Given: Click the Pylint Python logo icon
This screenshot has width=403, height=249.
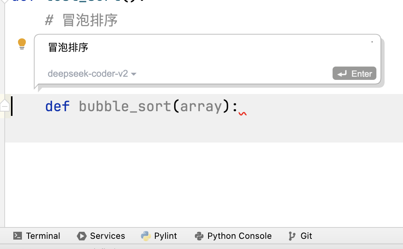Looking at the screenshot, I should pos(146,236).
